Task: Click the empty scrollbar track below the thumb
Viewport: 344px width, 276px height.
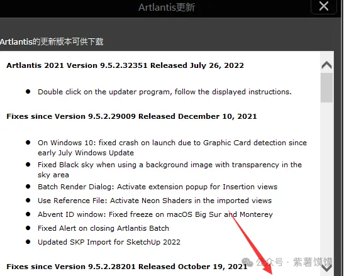Action: (x=326, y=182)
